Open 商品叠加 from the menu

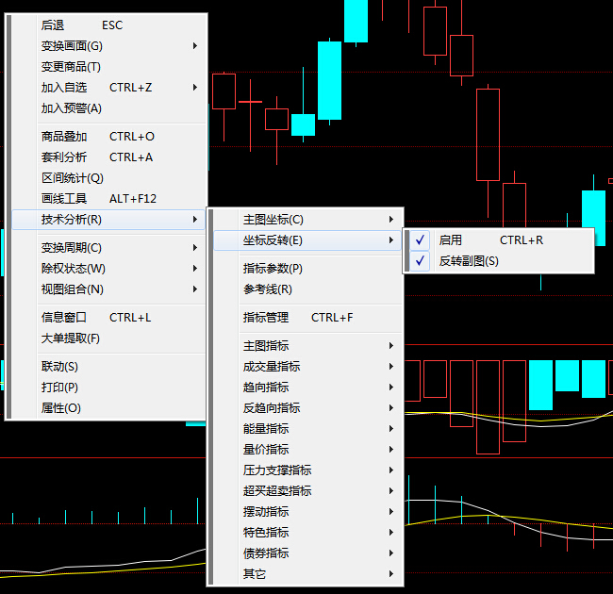click(64, 137)
